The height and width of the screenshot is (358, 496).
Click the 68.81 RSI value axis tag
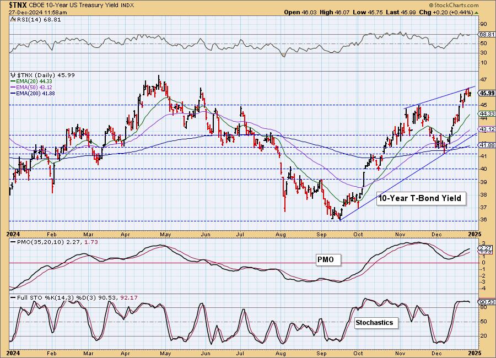click(487, 35)
